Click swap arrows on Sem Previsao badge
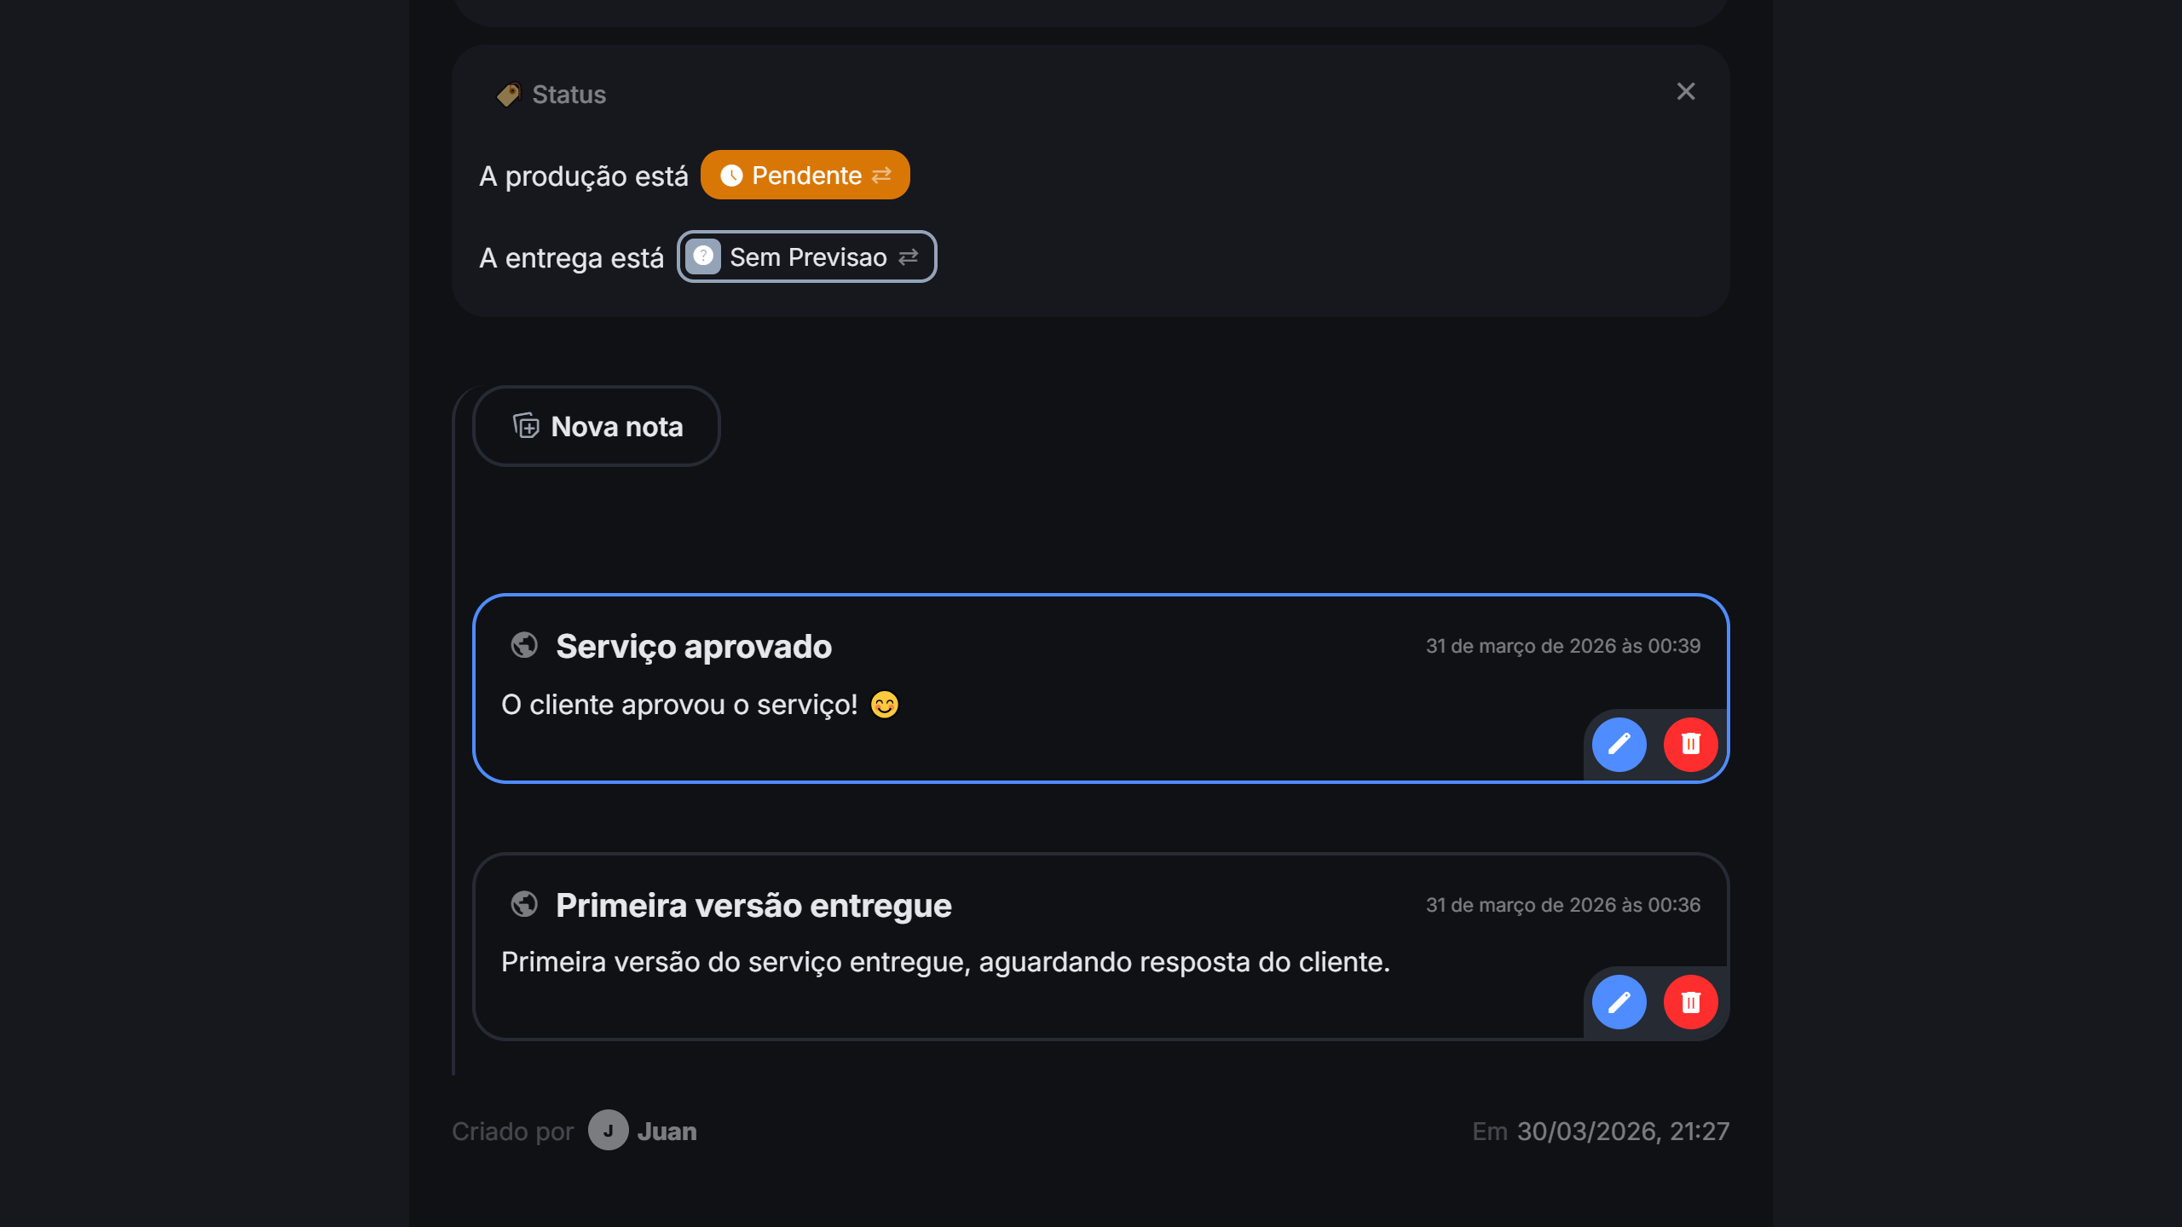This screenshot has width=2182, height=1227. (909, 257)
